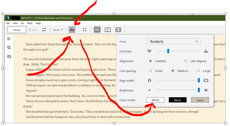This screenshot has height=126, width=230.
Task: Click the sync refresh icon
Action: pos(44,30)
